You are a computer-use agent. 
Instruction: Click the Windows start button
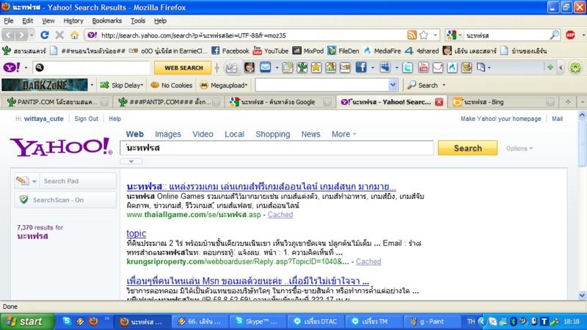click(x=26, y=321)
